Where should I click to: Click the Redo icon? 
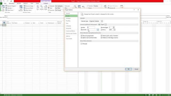click(x=7, y=1)
